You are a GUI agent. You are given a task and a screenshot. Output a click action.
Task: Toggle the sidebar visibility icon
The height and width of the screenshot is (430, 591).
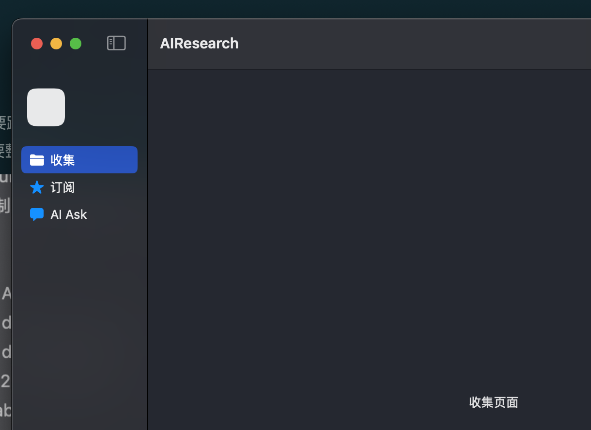pyautogui.click(x=116, y=44)
